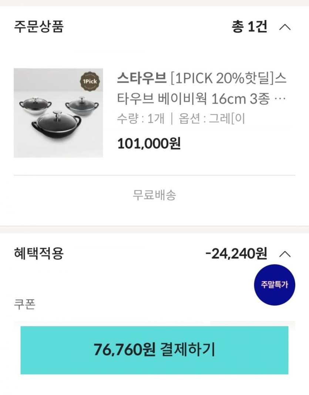The image size is (309, 395).
Task: Tap the 무료배송 shipping label
Action: click(x=154, y=195)
